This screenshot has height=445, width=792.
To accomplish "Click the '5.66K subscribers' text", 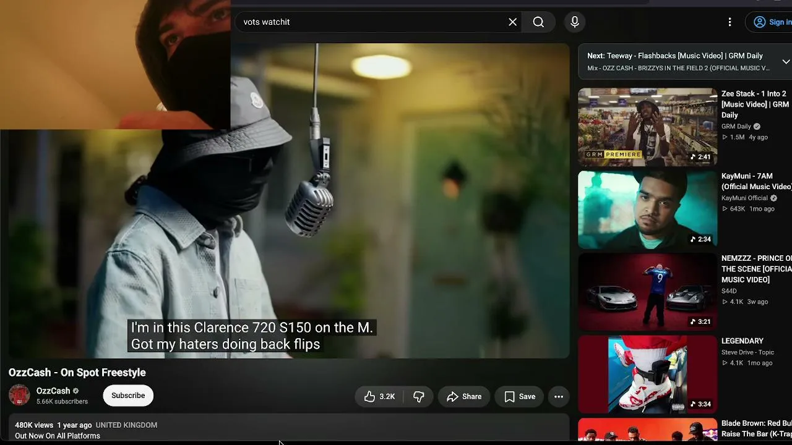I will click(x=62, y=402).
